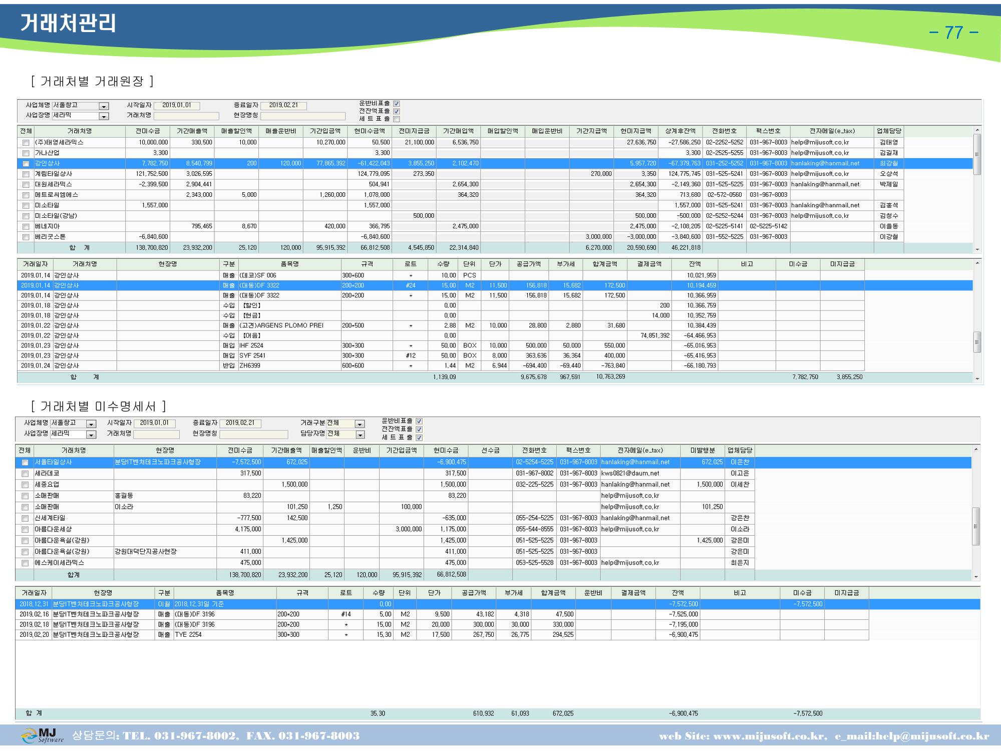Click the kws0821@daum.net email cell

[640, 474]
